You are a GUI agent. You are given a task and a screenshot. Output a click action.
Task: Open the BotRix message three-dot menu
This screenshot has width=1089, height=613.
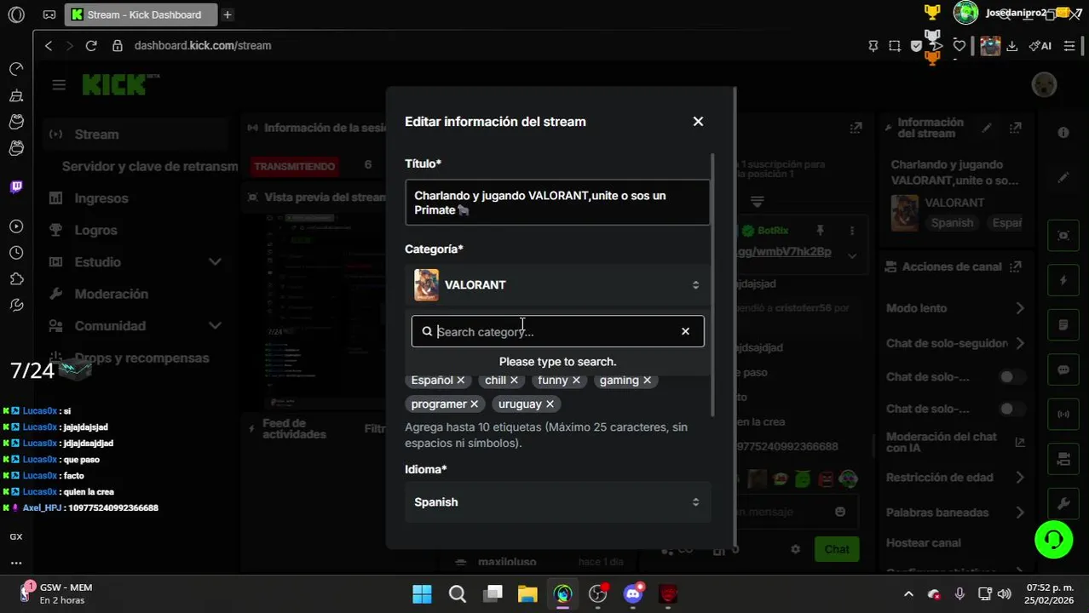(x=851, y=231)
